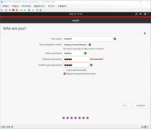Open the 도움말(H) menu
The image size is (151, 129).
click(x=62, y=6)
